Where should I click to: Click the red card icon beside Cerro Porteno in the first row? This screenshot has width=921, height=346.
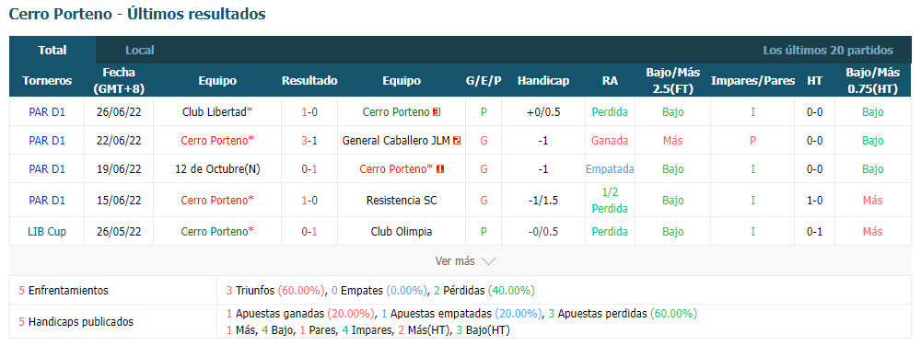pyautogui.click(x=437, y=112)
